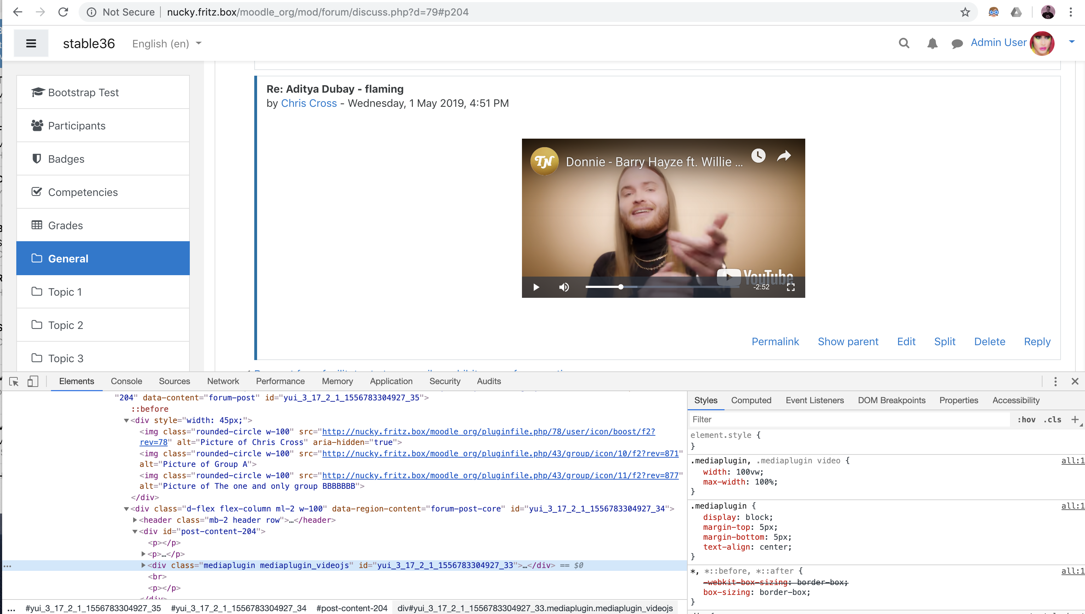Switch to the Audits tab
The width and height of the screenshot is (1085, 614).
pos(489,381)
